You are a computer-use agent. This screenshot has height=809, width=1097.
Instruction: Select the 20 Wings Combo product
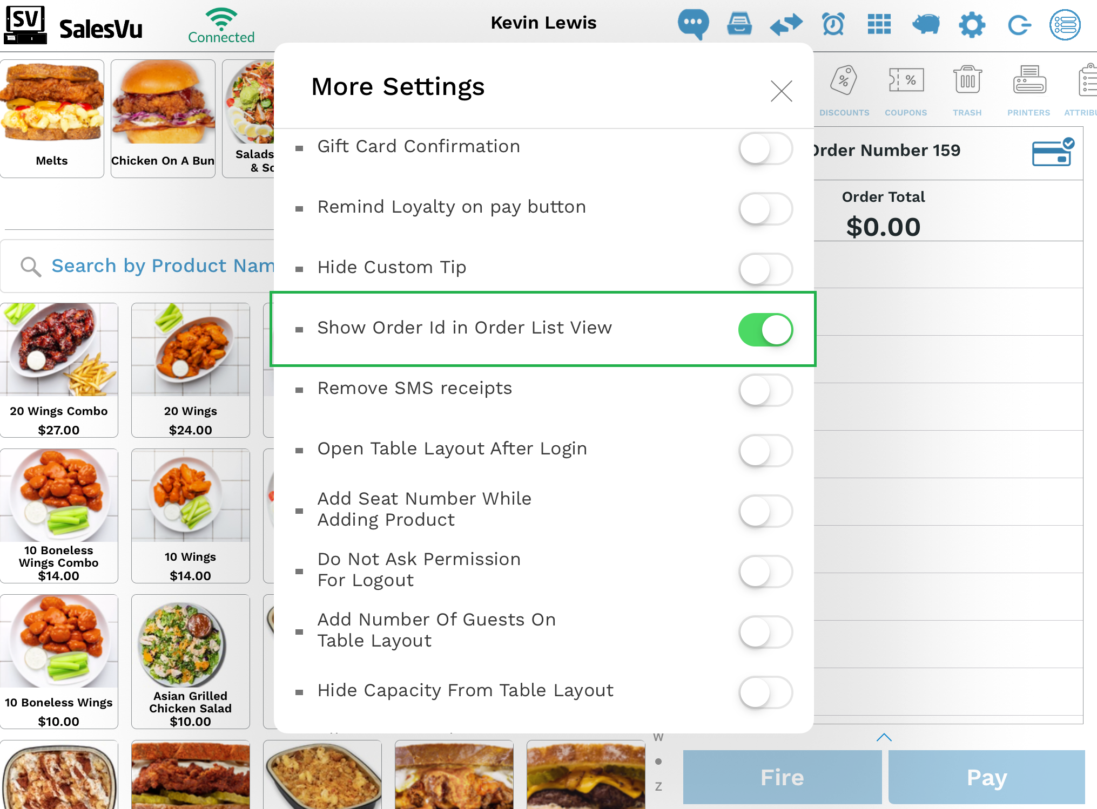pos(59,370)
